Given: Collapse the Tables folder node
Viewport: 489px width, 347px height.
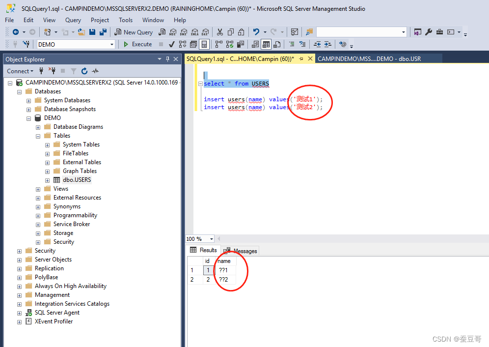Looking at the screenshot, I should (x=38, y=136).
